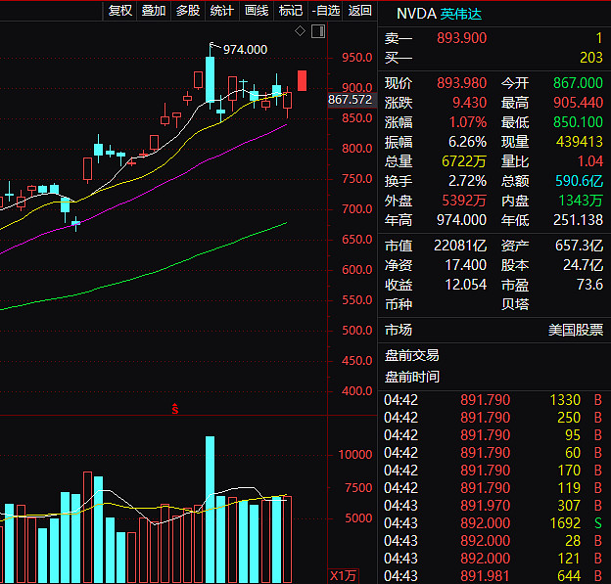This screenshot has width=611, height=584.
Task: Select the 891.981 trade with volume 644
Action: pos(493,576)
